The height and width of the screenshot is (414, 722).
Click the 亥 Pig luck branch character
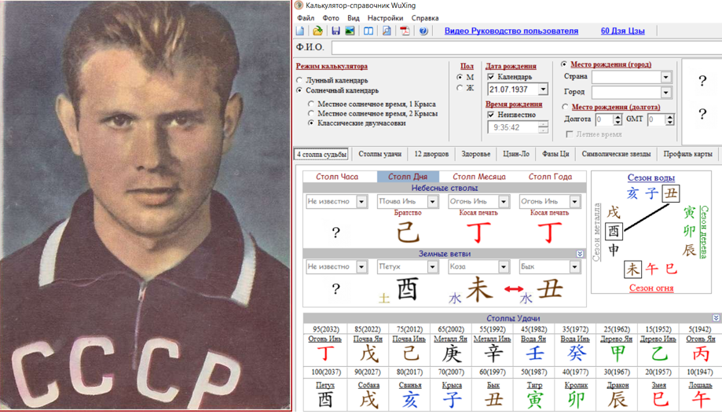(x=410, y=400)
